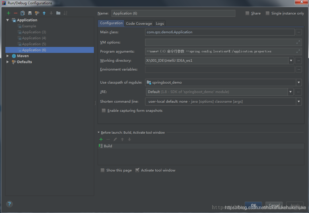309x213 pixels.
Task: Select the Maven node label
Action: [23, 56]
